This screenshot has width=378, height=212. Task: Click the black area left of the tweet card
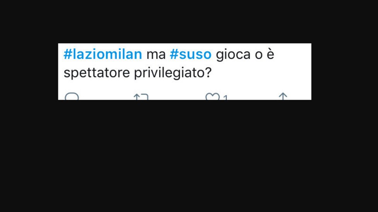pos(29,72)
